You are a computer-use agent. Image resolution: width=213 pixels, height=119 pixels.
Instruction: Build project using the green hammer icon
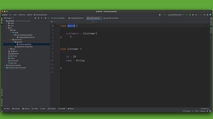click(165, 15)
